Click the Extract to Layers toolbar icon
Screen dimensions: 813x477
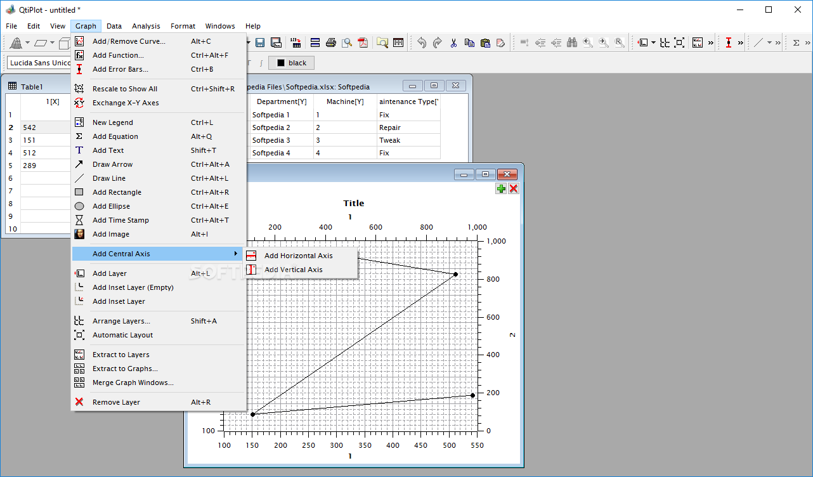click(x=698, y=42)
